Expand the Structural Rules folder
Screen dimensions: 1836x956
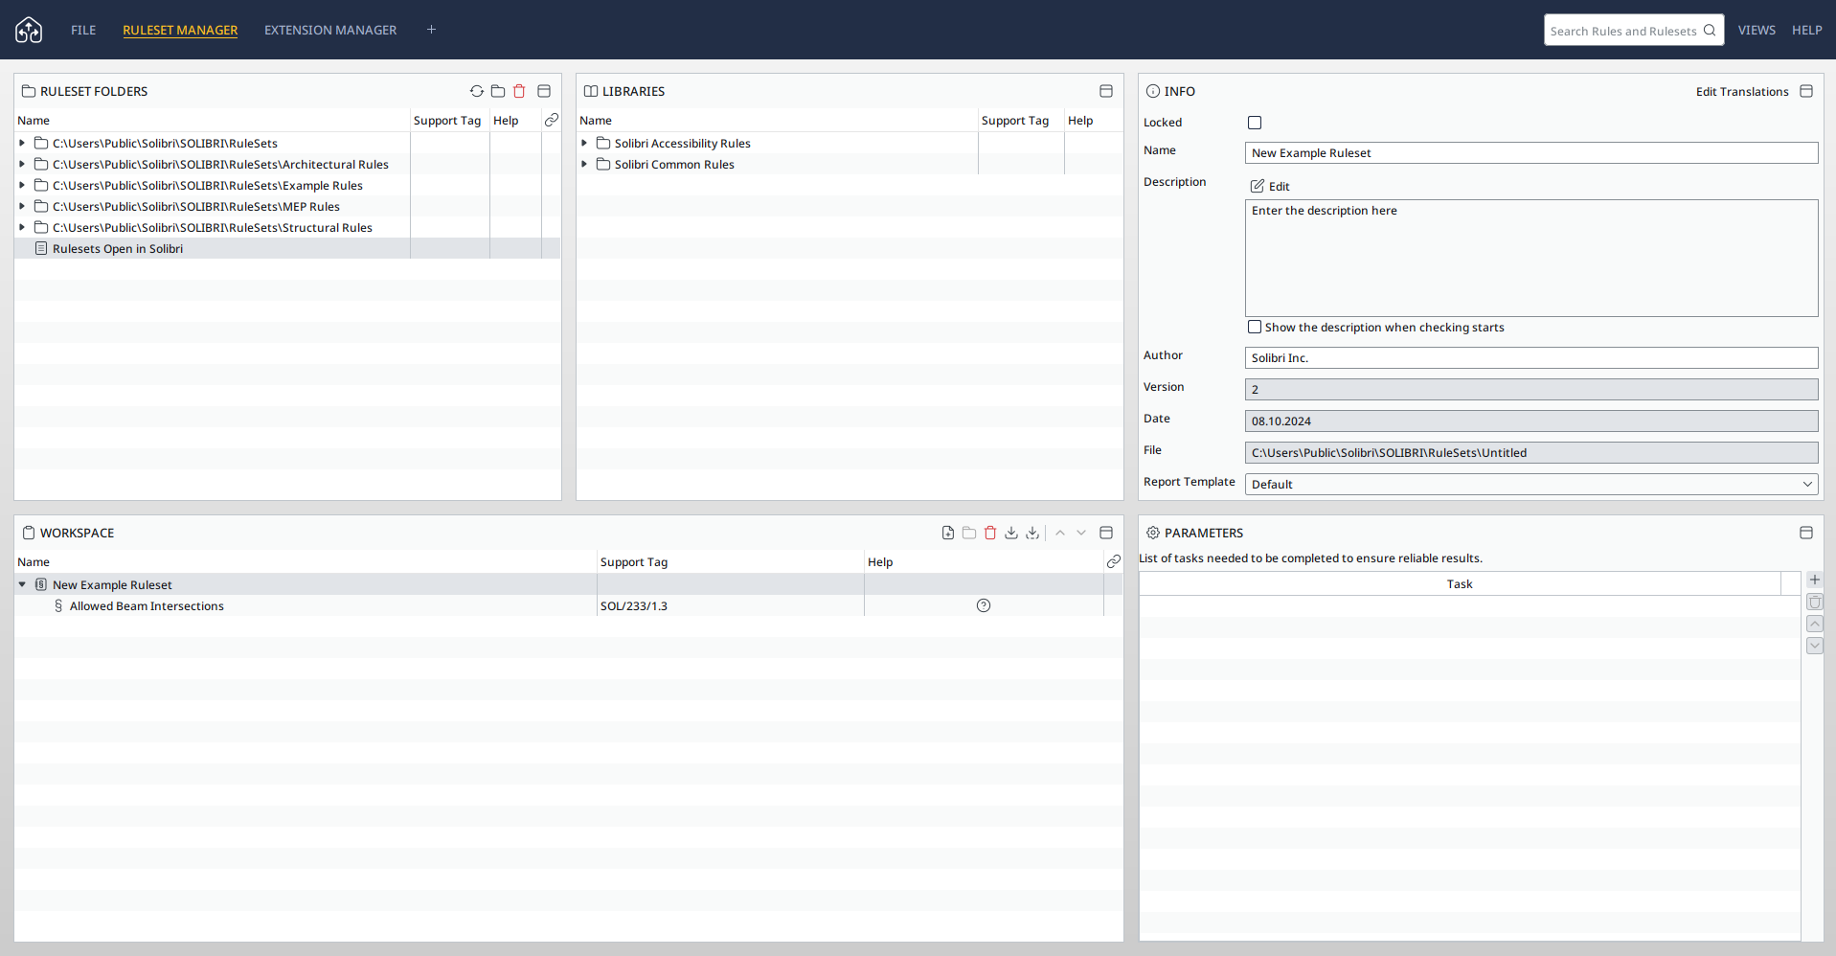22,227
